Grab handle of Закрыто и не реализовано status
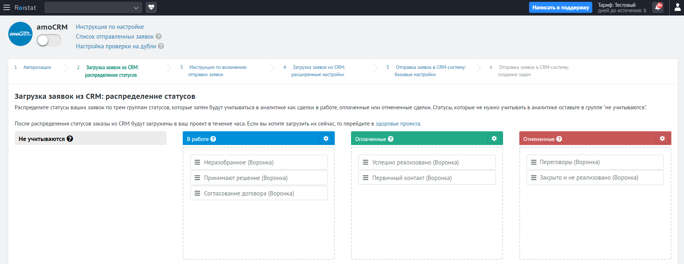This screenshot has width=684, height=264. coord(534,178)
